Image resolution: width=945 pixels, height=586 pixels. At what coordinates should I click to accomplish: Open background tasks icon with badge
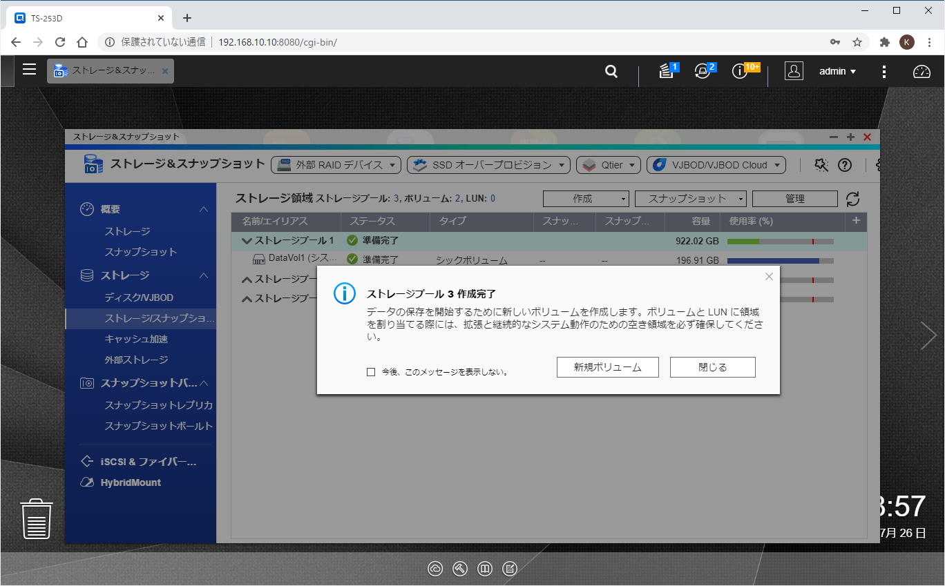[667, 71]
